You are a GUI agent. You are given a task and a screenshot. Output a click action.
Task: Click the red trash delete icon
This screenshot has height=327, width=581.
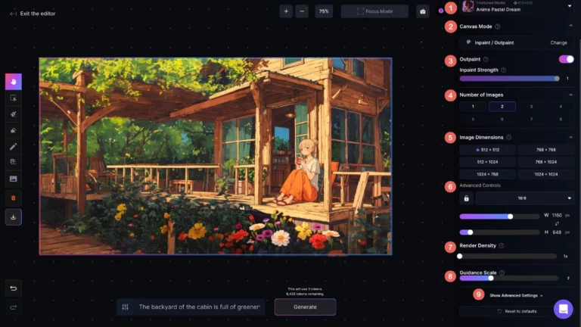tap(14, 198)
